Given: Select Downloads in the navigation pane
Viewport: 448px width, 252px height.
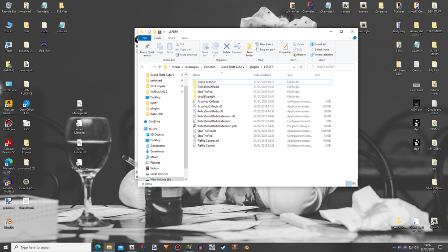Looking at the screenshot, I should pos(157,152).
